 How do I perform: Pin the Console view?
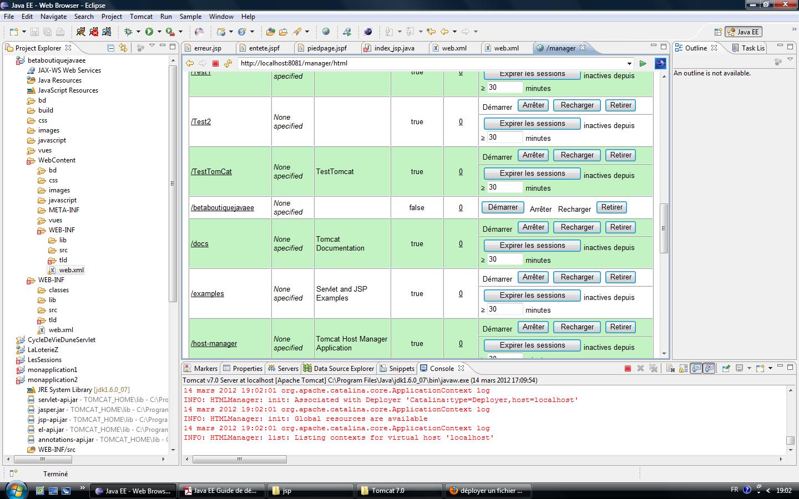725,368
